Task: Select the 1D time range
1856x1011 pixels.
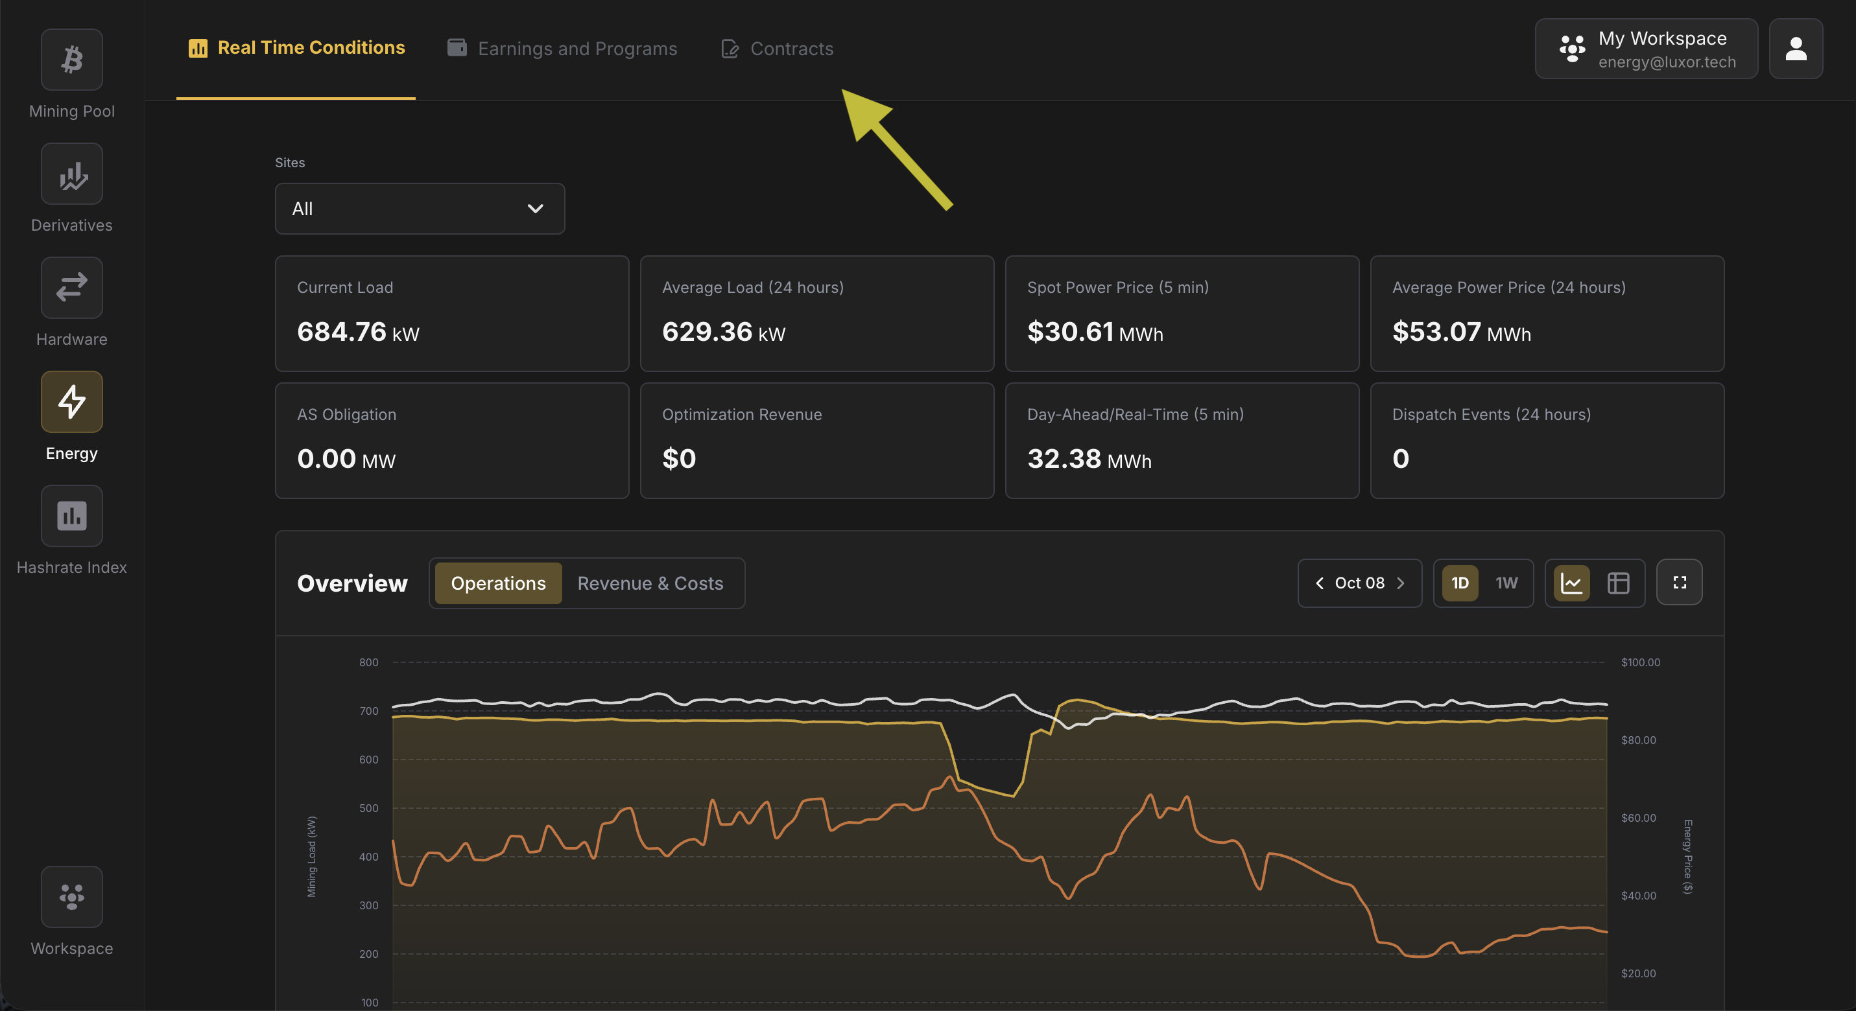Action: (x=1460, y=583)
